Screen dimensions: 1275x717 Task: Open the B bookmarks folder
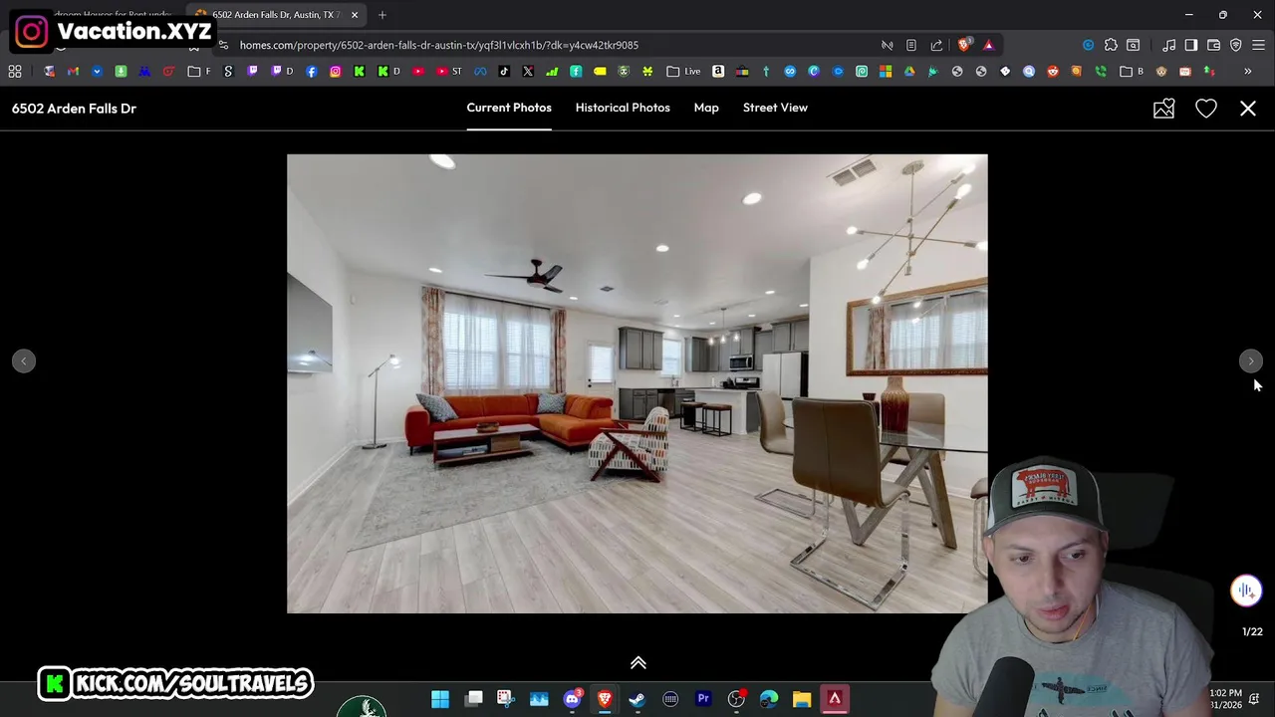click(1132, 72)
